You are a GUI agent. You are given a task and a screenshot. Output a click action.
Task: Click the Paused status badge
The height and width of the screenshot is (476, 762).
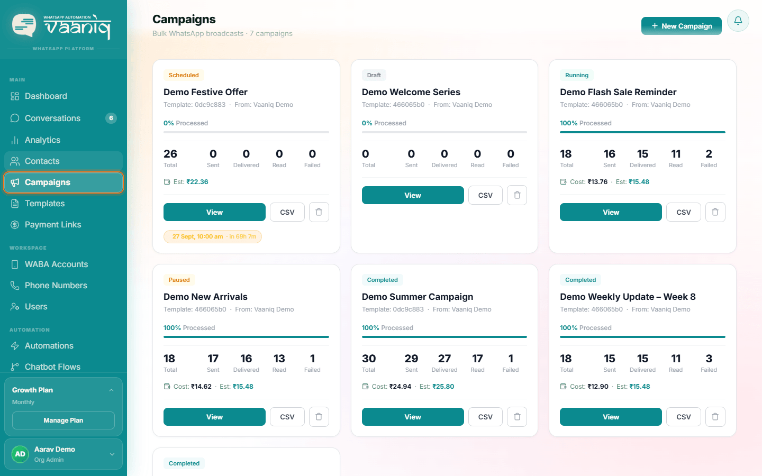tap(179, 280)
